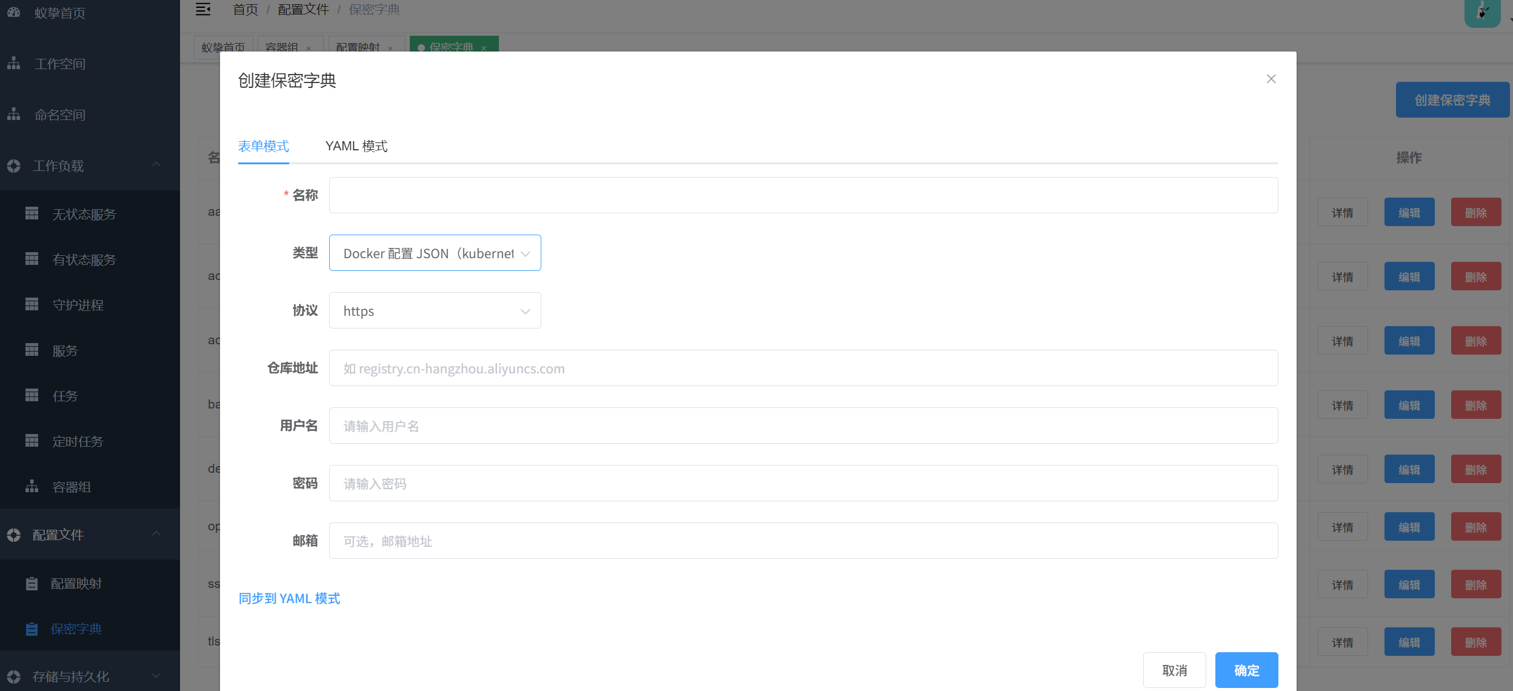Image resolution: width=1513 pixels, height=691 pixels.
Task: Click the 配置映射 clipboard icon
Action: pyautogui.click(x=32, y=584)
